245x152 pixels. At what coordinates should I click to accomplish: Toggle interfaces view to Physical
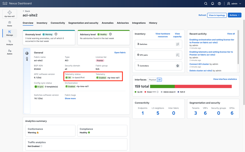pyautogui.click(x=152, y=80)
